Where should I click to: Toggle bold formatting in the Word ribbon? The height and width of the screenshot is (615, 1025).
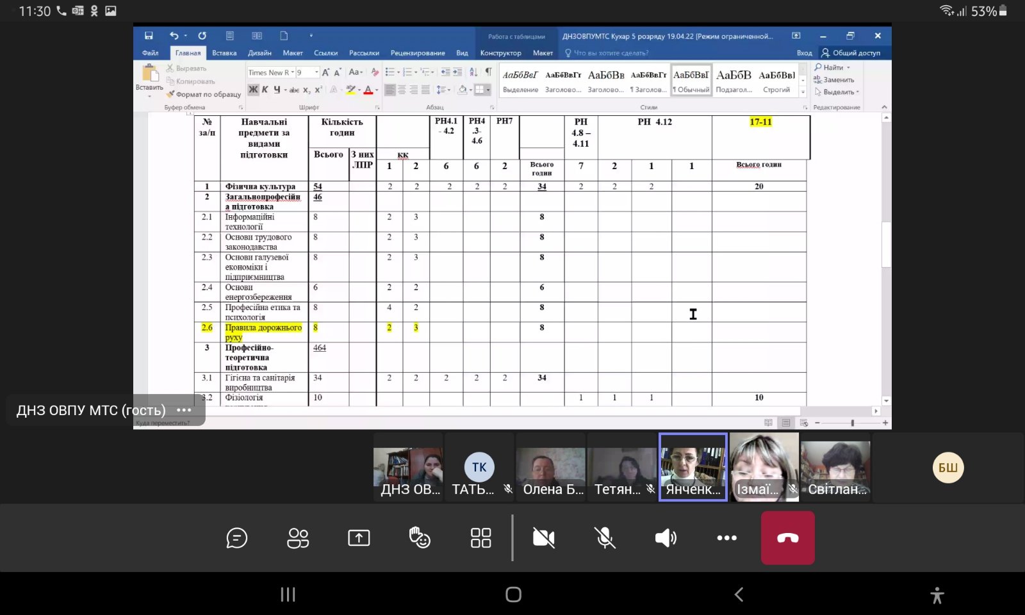(x=253, y=90)
